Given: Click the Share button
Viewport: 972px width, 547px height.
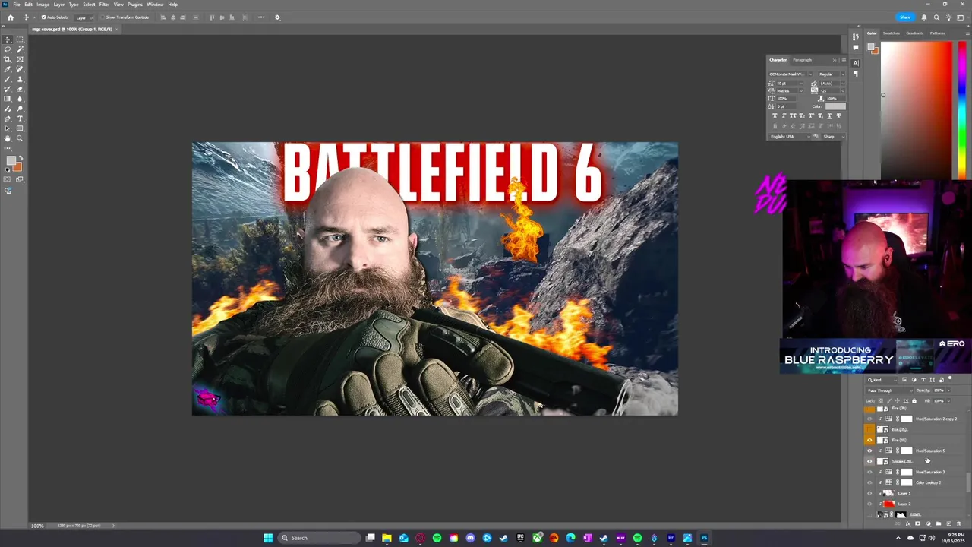Looking at the screenshot, I should coord(905,17).
